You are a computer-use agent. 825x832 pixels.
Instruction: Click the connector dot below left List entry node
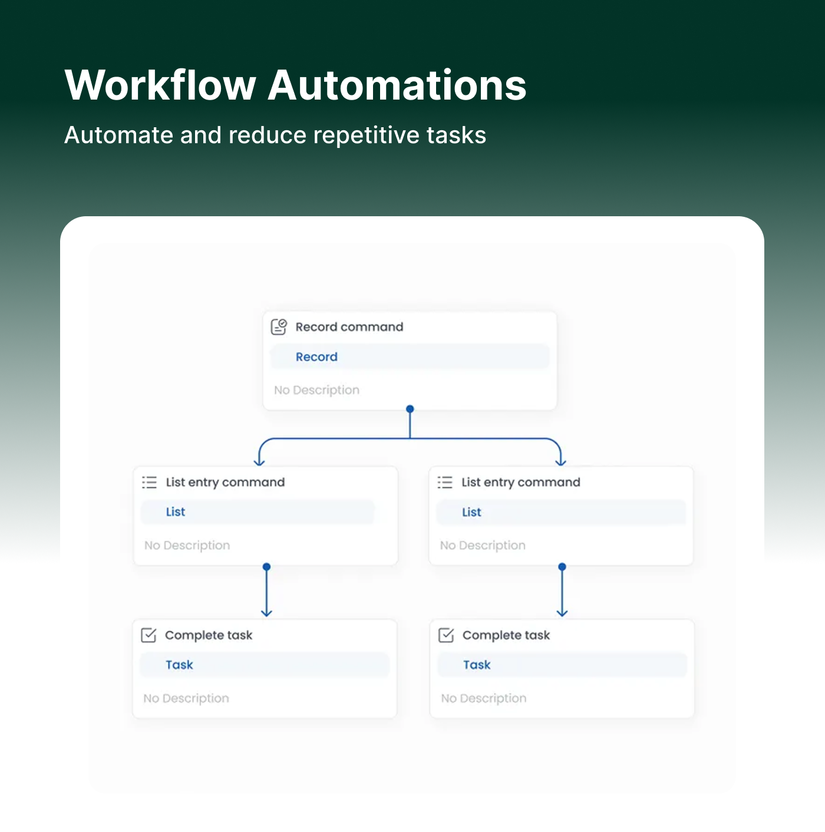(266, 566)
